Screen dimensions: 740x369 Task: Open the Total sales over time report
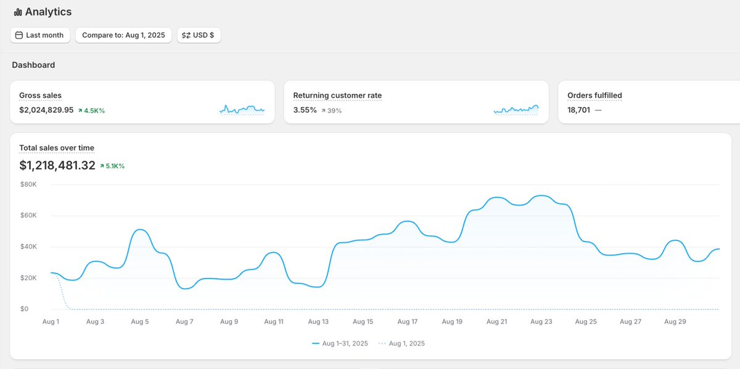click(57, 148)
